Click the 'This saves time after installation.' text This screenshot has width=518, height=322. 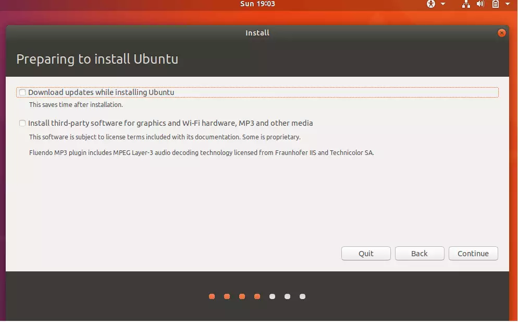click(76, 104)
